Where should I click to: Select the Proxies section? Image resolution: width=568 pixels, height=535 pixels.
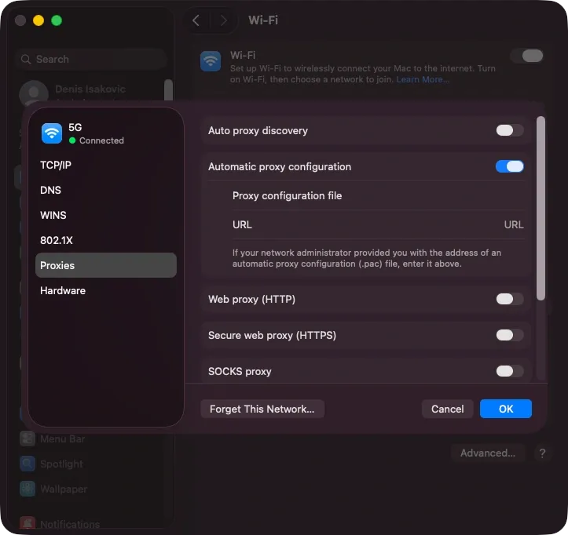106,265
